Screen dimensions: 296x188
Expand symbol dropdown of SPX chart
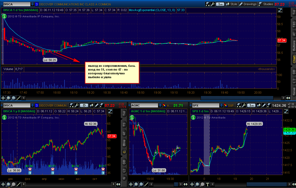221,105
